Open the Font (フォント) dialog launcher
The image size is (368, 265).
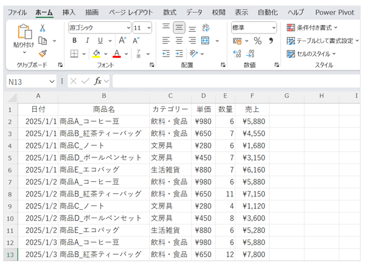tap(152, 65)
